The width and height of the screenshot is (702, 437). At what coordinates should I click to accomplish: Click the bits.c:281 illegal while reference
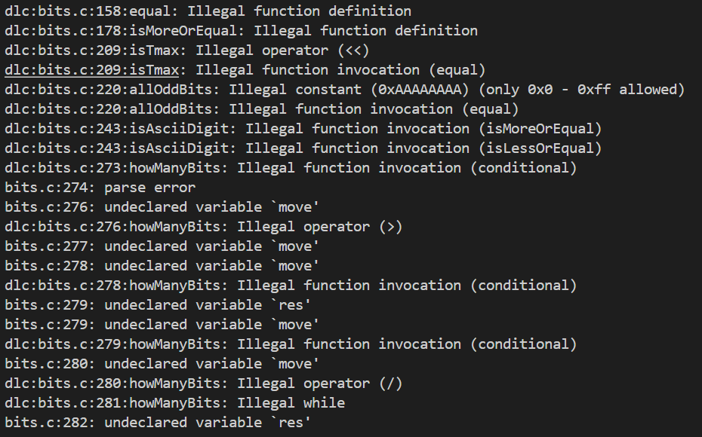pos(112,403)
